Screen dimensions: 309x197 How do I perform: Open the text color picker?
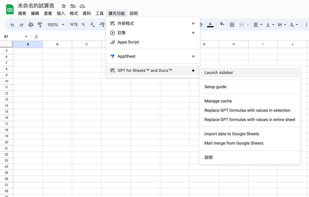coord(210,25)
